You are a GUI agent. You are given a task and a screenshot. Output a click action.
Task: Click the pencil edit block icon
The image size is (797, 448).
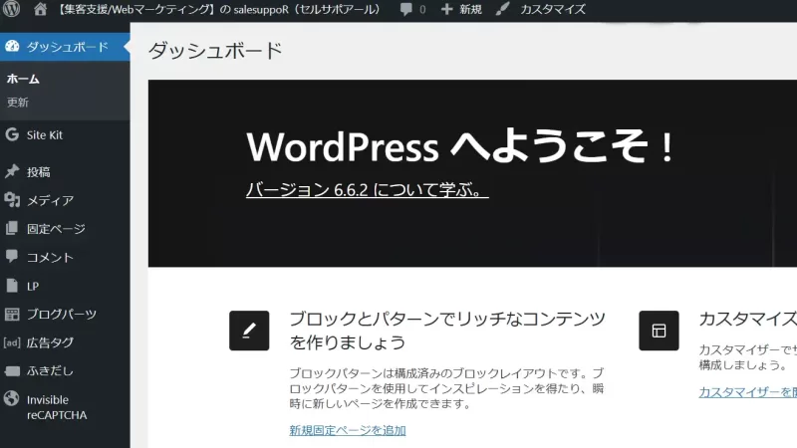pos(249,331)
